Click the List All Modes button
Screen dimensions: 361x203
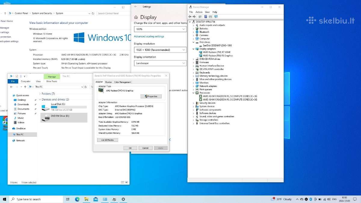point(108,140)
